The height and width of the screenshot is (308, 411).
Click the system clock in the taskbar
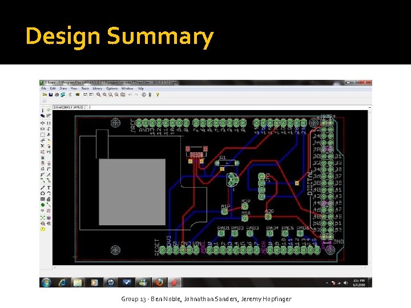coord(359,283)
